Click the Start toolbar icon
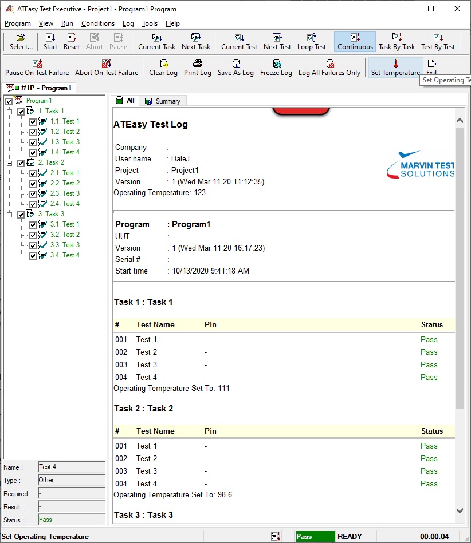The width and height of the screenshot is (471, 543). click(49, 41)
